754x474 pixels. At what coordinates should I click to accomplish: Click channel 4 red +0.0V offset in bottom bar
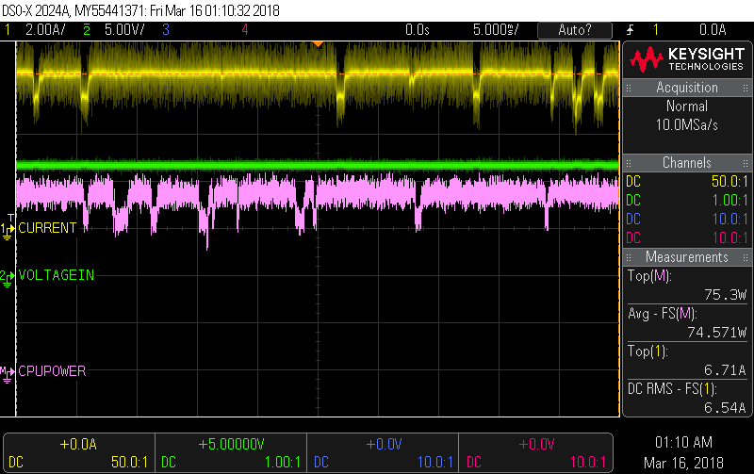click(x=536, y=444)
